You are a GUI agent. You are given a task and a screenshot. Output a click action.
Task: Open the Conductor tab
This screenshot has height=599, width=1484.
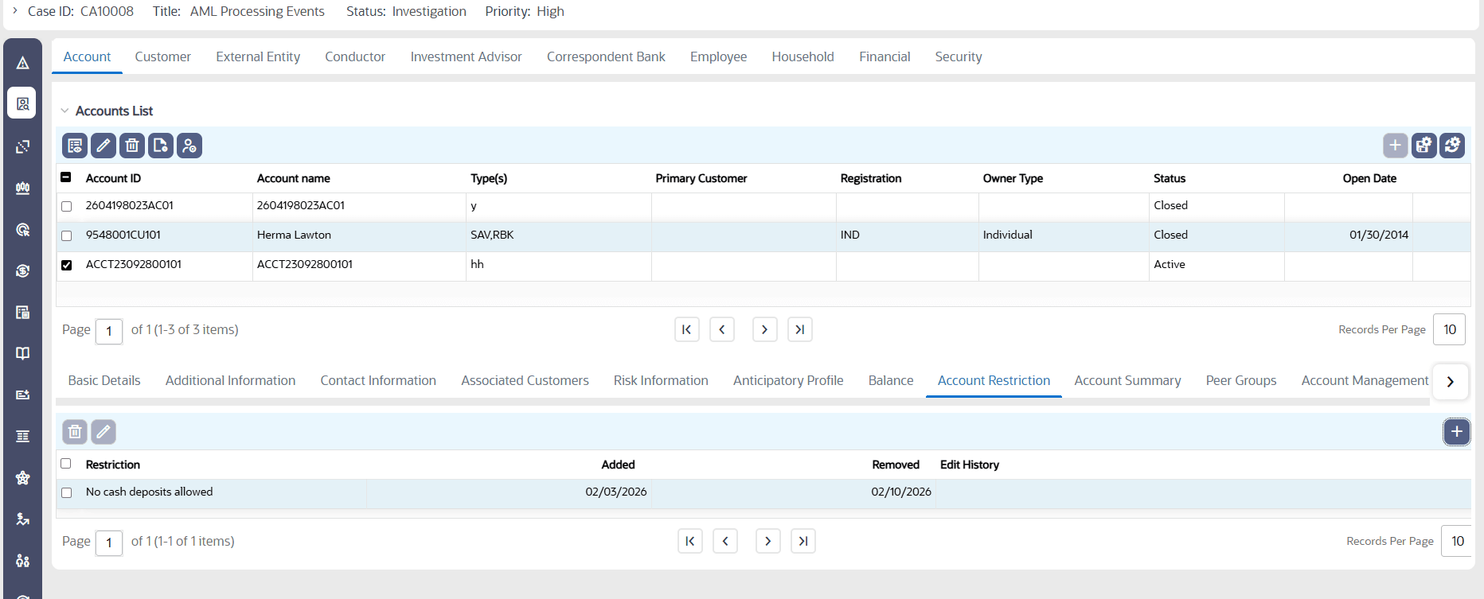355,56
